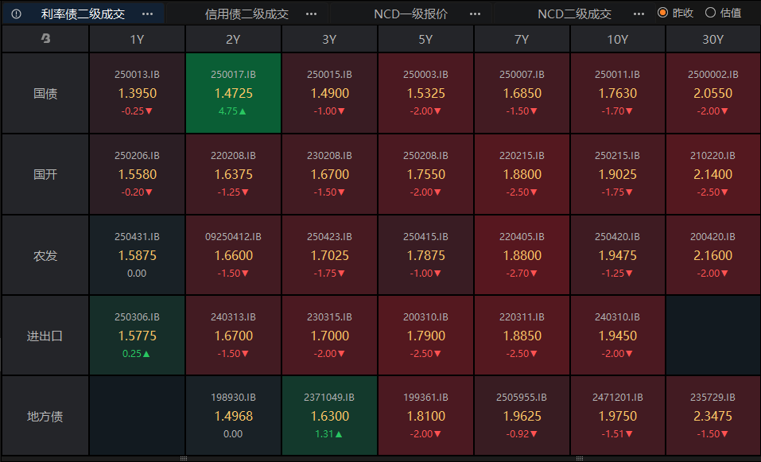The width and height of the screenshot is (761, 462).
Task: Expand the more menu for NCD二级成交
Action: 639,14
